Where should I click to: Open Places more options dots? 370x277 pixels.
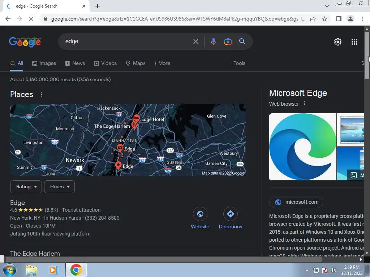tap(42, 94)
